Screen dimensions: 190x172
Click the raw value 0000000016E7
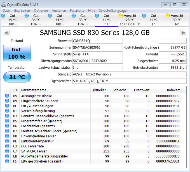click(168, 101)
